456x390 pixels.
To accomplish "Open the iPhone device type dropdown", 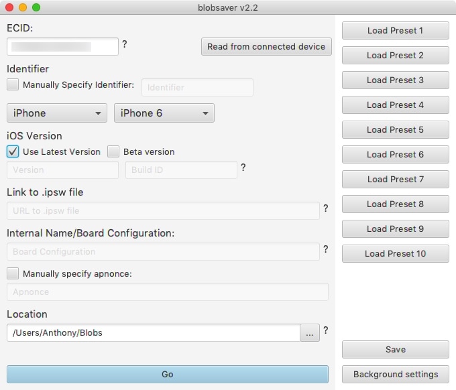I will 57,113.
